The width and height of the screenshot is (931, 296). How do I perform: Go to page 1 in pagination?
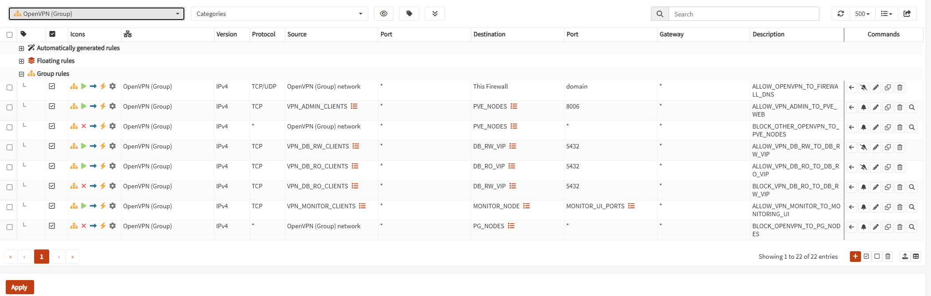pyautogui.click(x=42, y=257)
